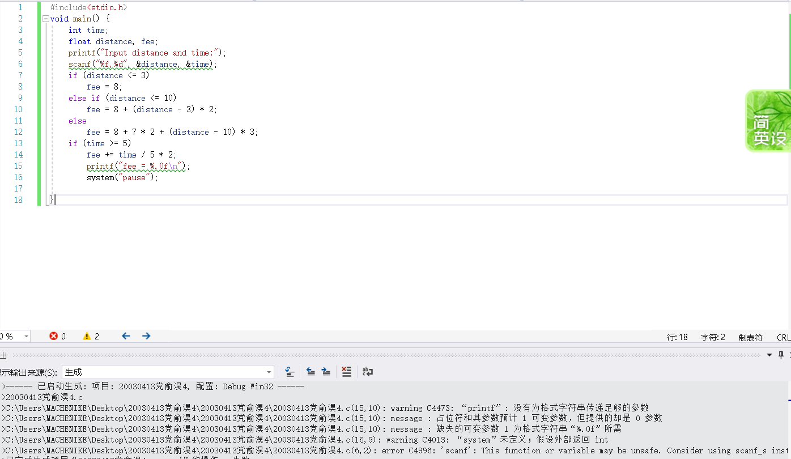Click the 'int time;' declaration line
791x459 pixels.
coord(88,30)
